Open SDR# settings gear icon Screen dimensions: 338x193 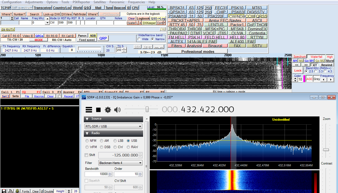pos(108,110)
